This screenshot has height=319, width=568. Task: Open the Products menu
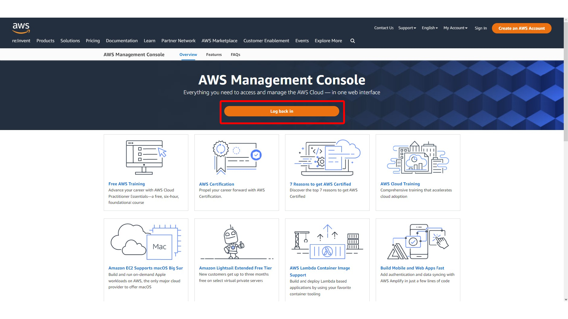tap(45, 41)
